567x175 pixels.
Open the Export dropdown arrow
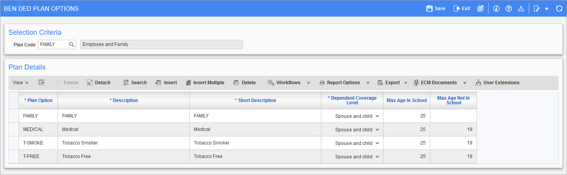click(x=406, y=83)
